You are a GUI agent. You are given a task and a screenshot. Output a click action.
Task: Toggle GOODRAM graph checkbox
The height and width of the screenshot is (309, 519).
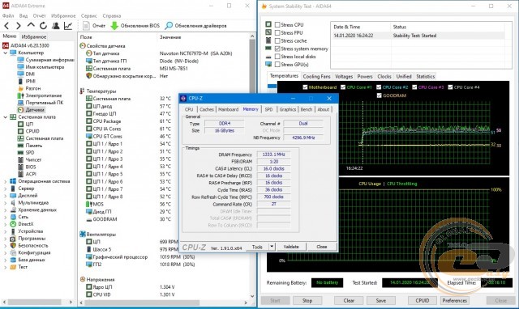pos(379,95)
